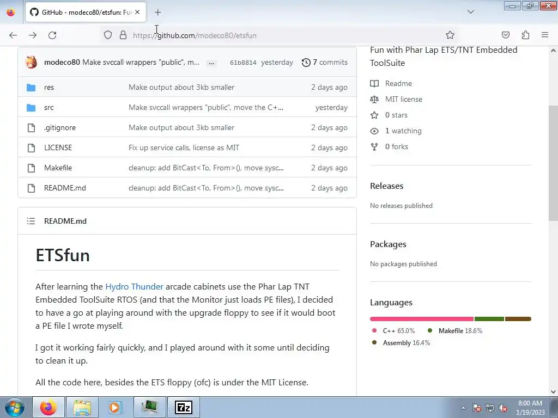Open Action Center flag tray icon
Screen dimensions: 558x418
coord(477,408)
